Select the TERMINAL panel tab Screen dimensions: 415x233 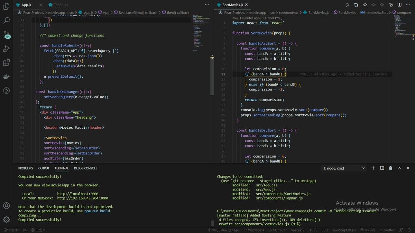(x=62, y=168)
